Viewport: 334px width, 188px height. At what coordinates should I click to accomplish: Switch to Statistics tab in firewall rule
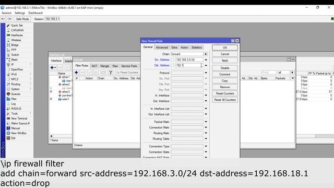click(197, 48)
